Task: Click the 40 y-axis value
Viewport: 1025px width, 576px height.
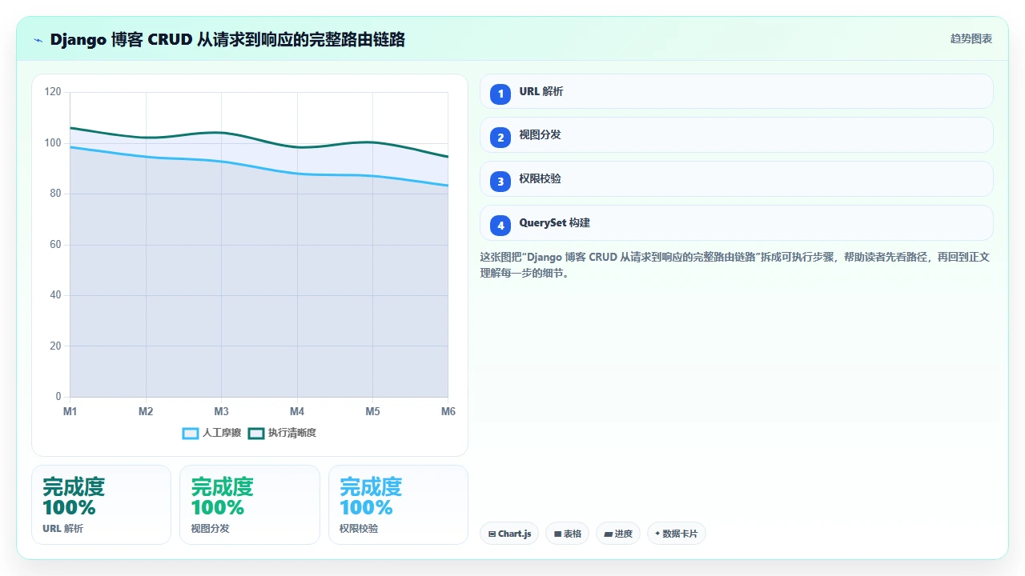Action: pos(55,295)
